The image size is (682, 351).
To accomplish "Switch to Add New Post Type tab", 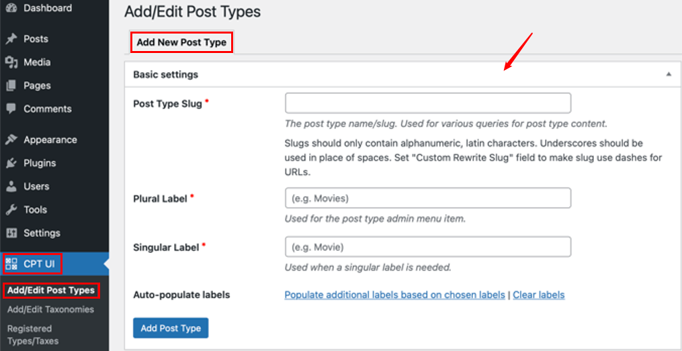I will 181,42.
